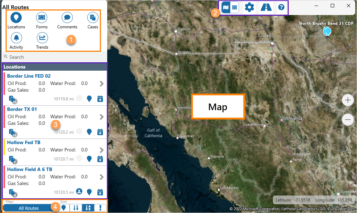357x213 pixels.
Task: Show Hollow Fed TB on map pin
Action: coord(89,159)
